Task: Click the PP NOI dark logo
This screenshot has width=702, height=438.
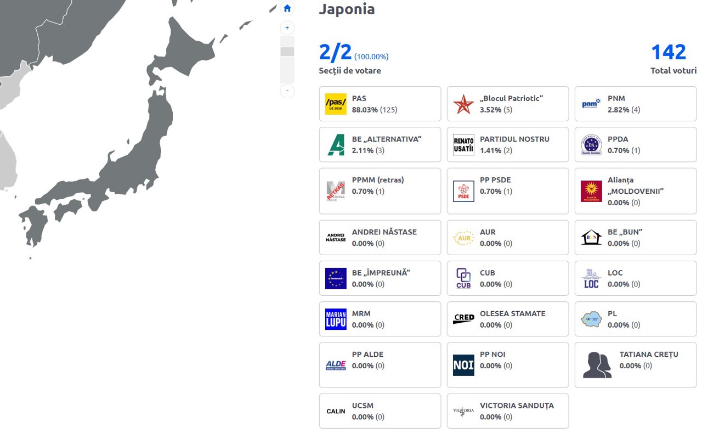Action: click(x=463, y=365)
